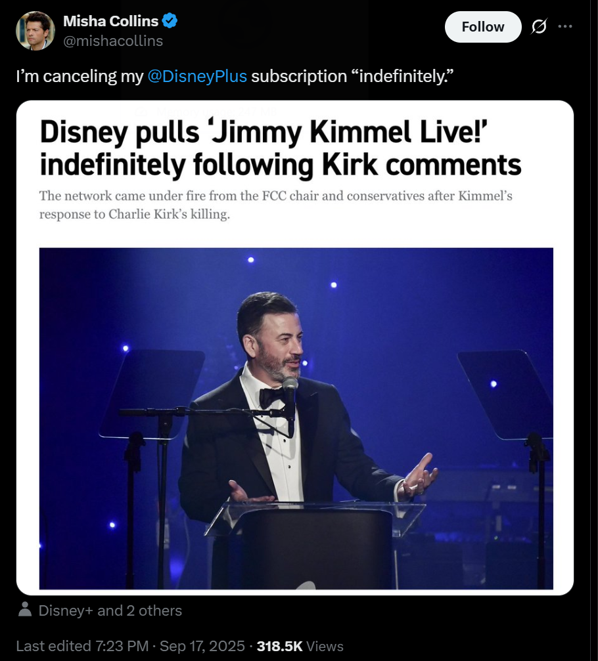The width and height of the screenshot is (598, 661).
Task: Open the photo of man at podium
Action: point(296,418)
